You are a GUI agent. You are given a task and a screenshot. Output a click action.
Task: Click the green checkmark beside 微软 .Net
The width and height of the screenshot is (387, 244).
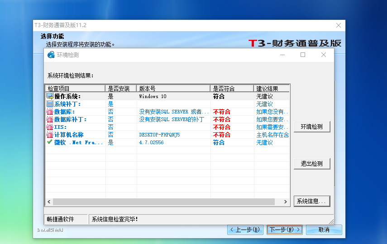coord(50,142)
